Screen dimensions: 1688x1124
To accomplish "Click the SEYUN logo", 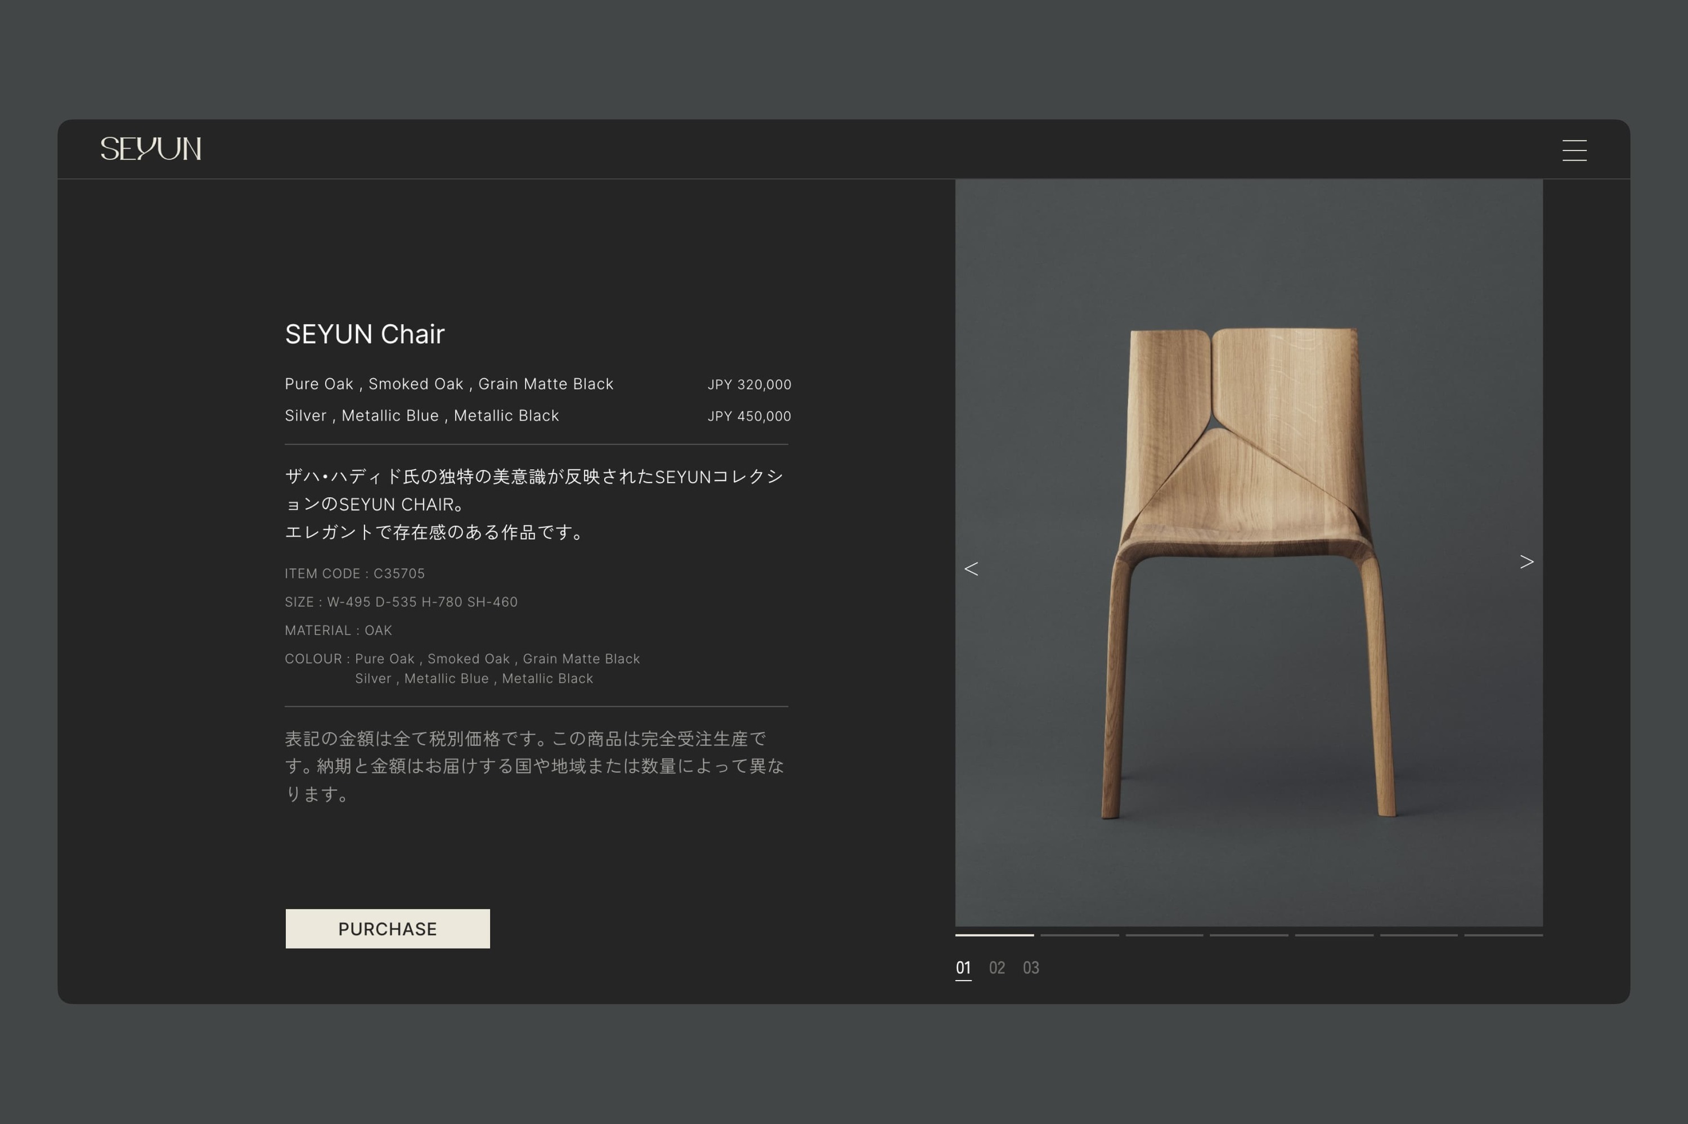I will click(151, 149).
